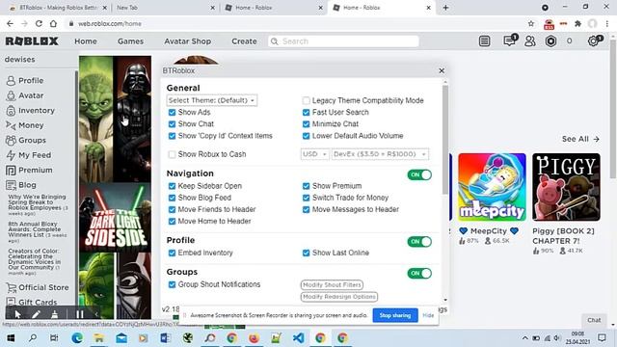Collapse the recorder annotation toolbar arrow
Screen dimensions: 617x347
[96, 314]
